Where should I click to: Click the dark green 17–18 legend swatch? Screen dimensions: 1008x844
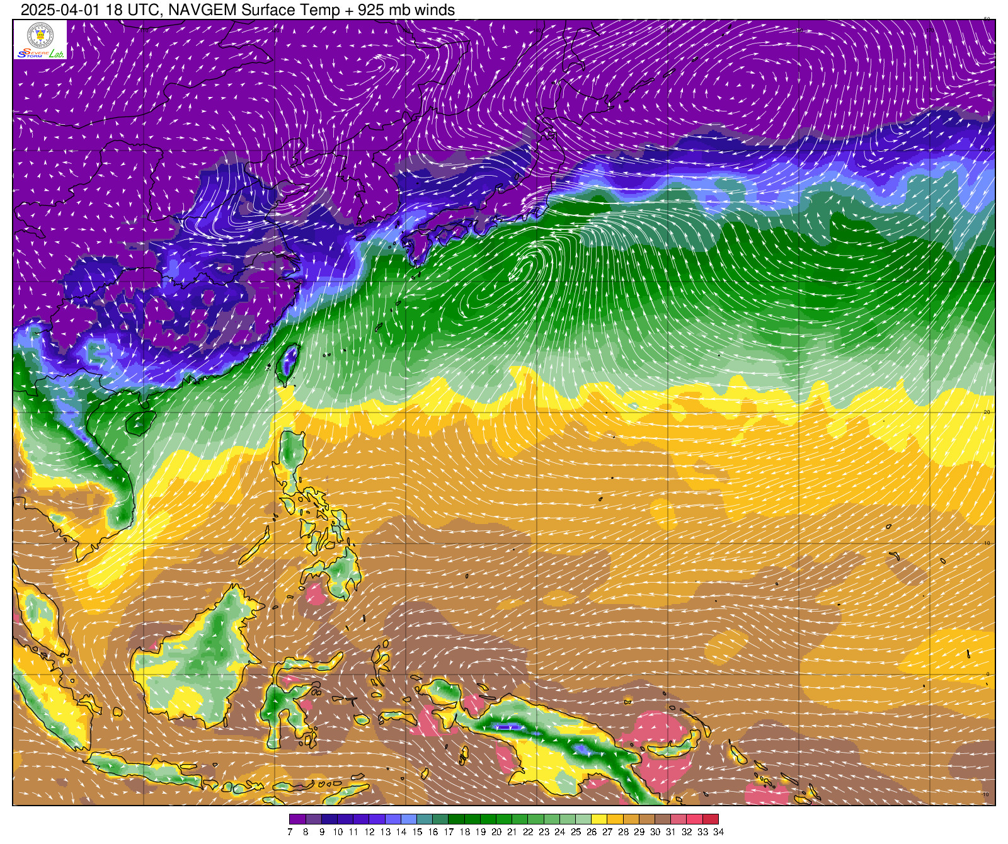pos(456,819)
